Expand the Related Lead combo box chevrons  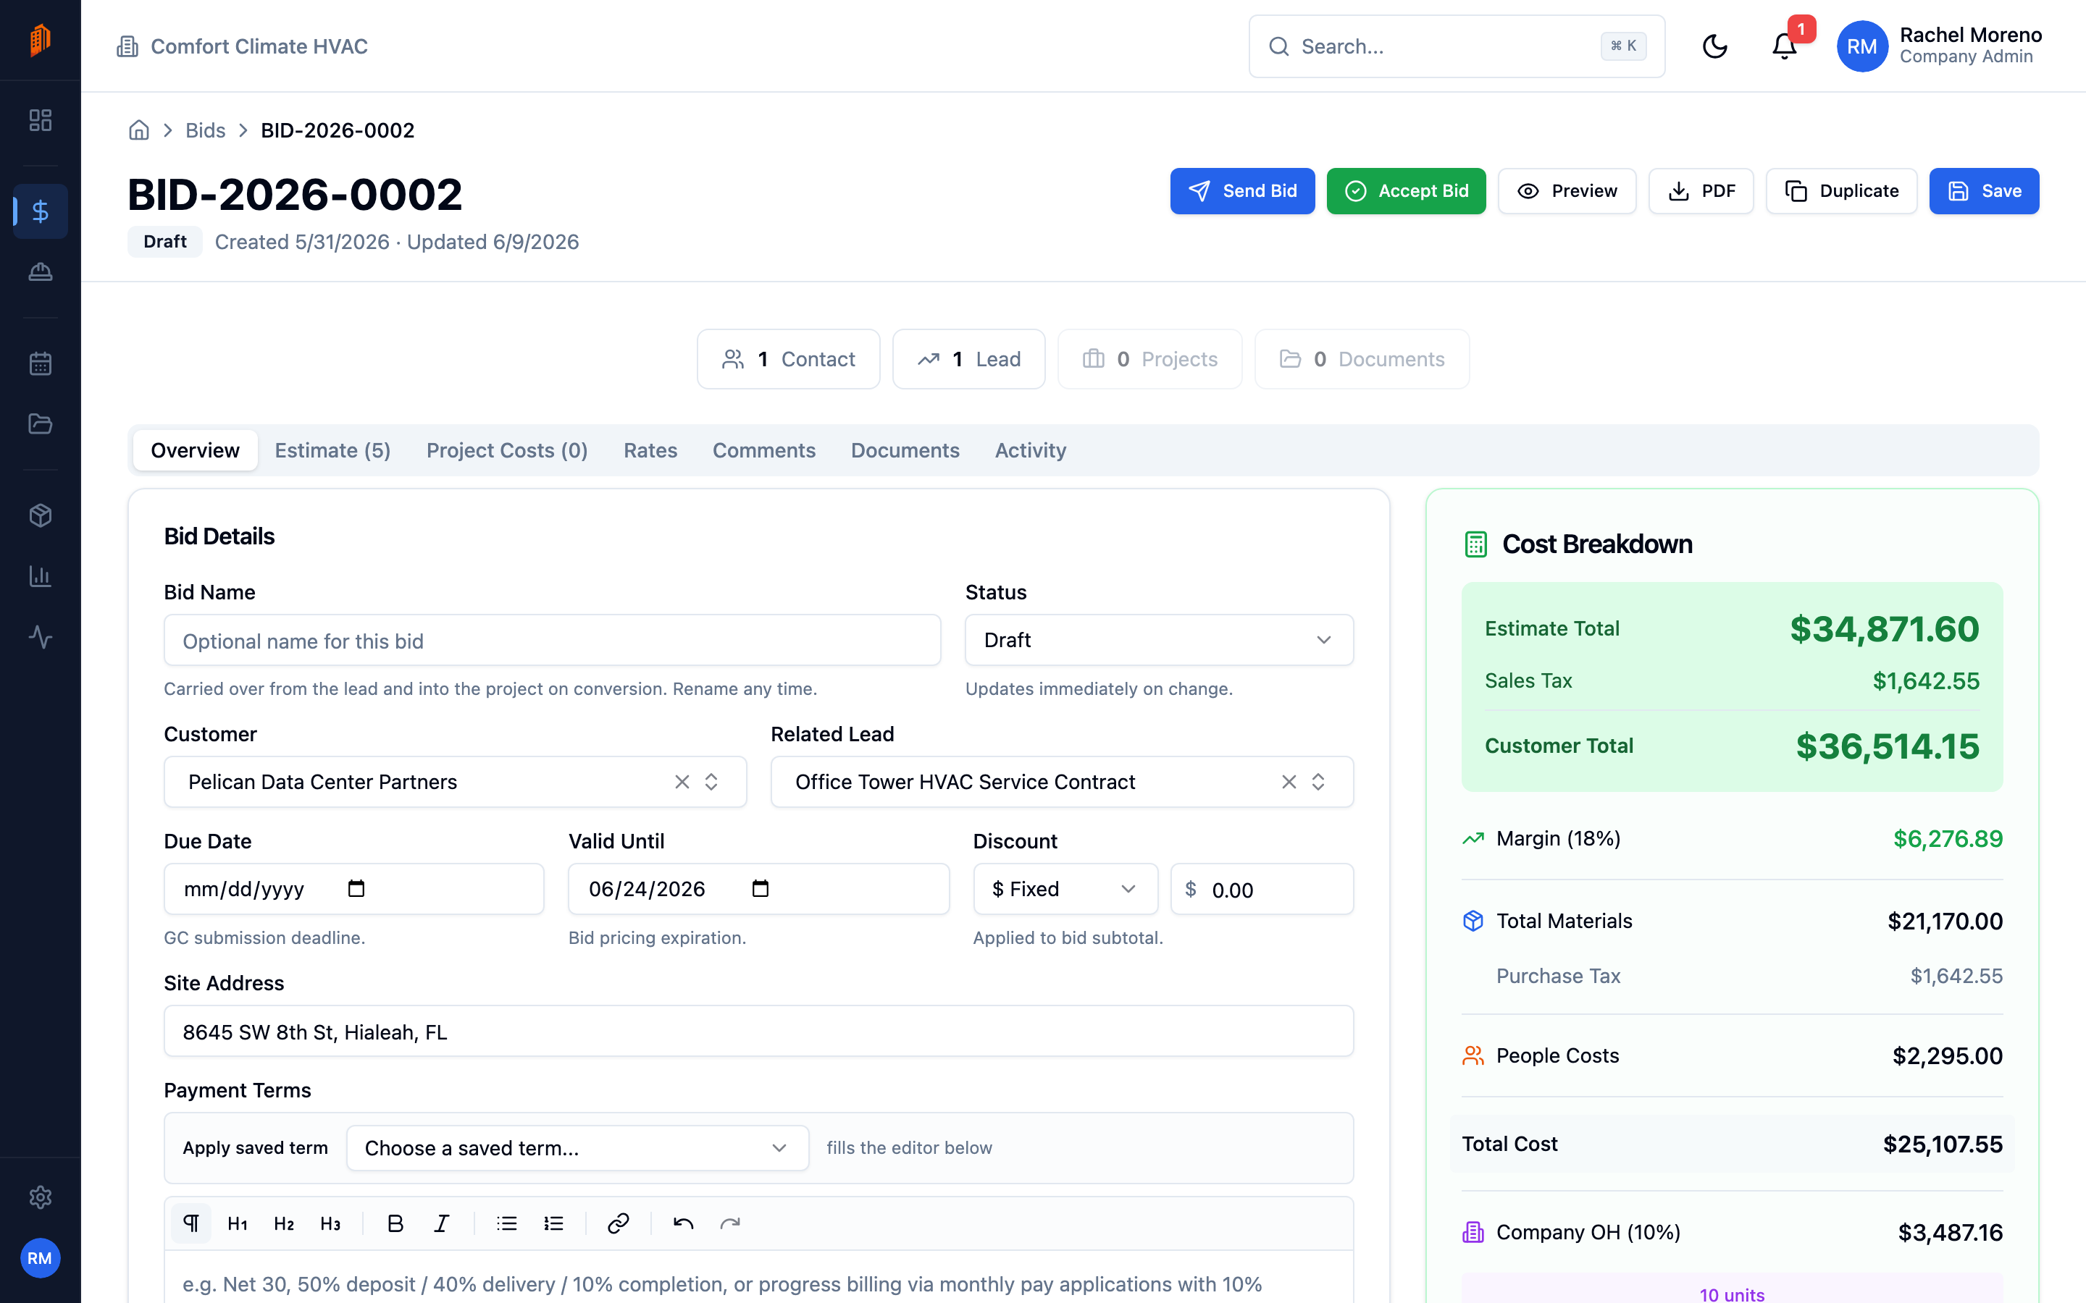[x=1318, y=782]
